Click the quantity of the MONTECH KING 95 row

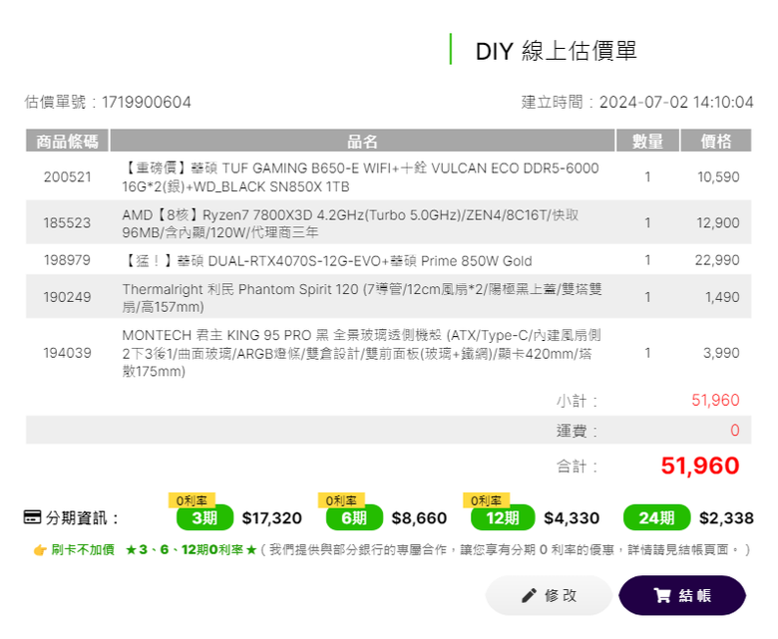click(647, 353)
